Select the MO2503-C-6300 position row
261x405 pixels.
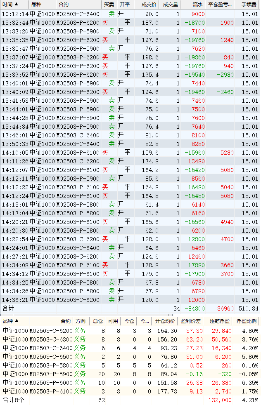[130, 339]
